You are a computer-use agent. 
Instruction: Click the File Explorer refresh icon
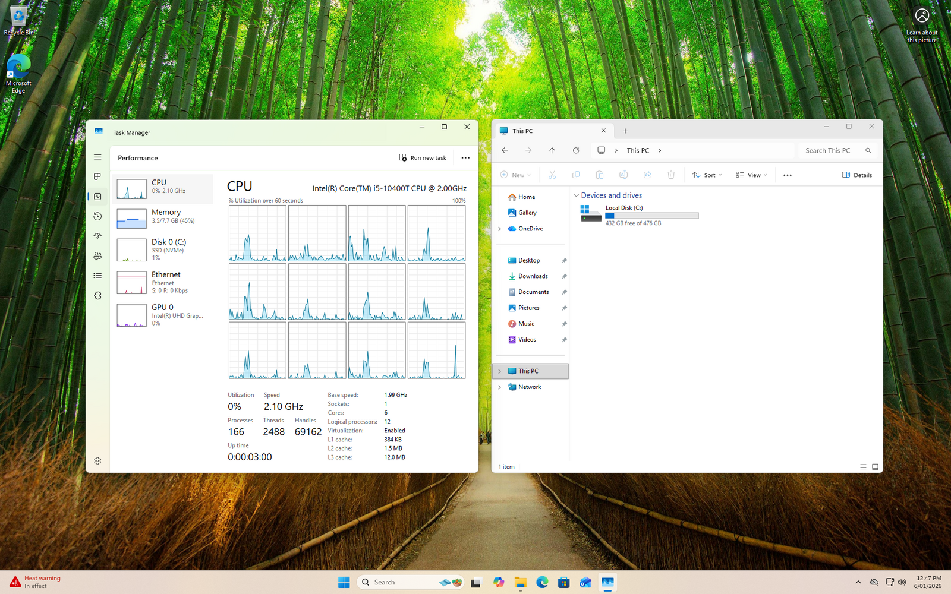[x=575, y=151]
